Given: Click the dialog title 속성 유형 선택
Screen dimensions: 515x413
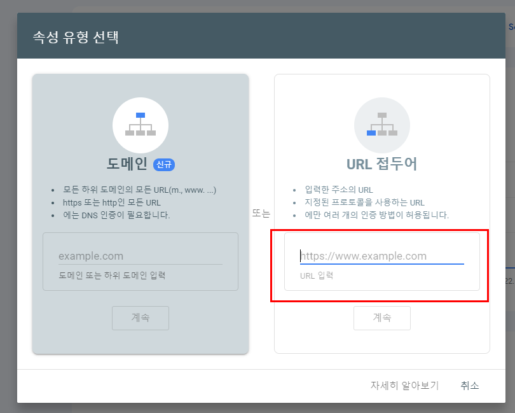Looking at the screenshot, I should (76, 37).
